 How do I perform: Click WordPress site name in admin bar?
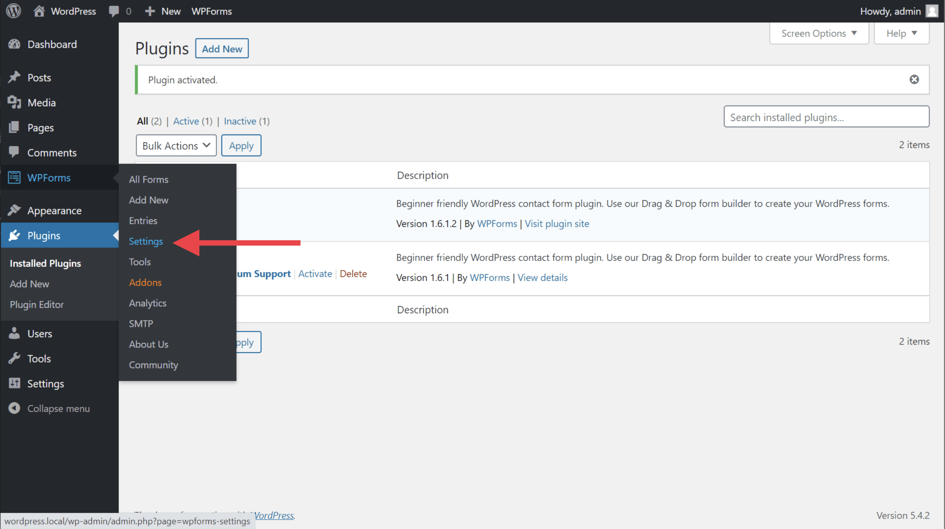tap(73, 11)
